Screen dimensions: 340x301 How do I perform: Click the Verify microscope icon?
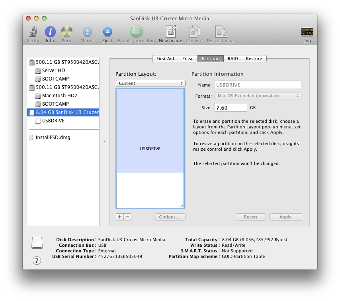33,32
